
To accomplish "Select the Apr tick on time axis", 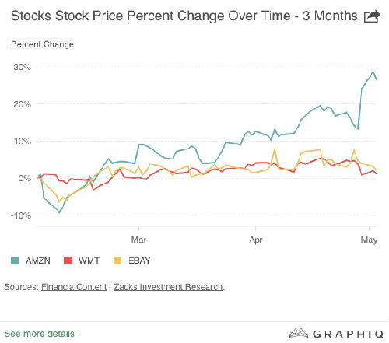I will [x=256, y=240].
